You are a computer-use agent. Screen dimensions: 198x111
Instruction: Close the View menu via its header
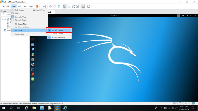[14, 6]
